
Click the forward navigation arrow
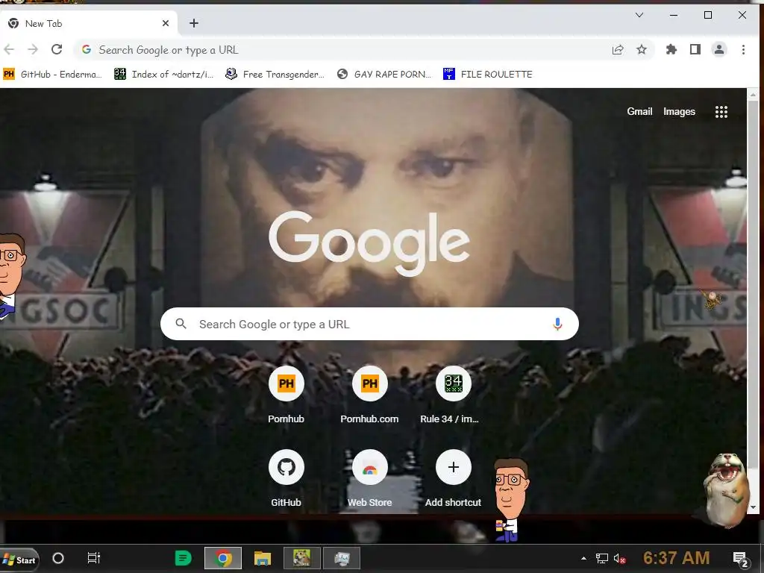coord(33,50)
